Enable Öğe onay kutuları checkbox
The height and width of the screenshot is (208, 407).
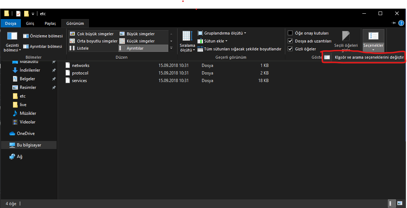(x=290, y=33)
